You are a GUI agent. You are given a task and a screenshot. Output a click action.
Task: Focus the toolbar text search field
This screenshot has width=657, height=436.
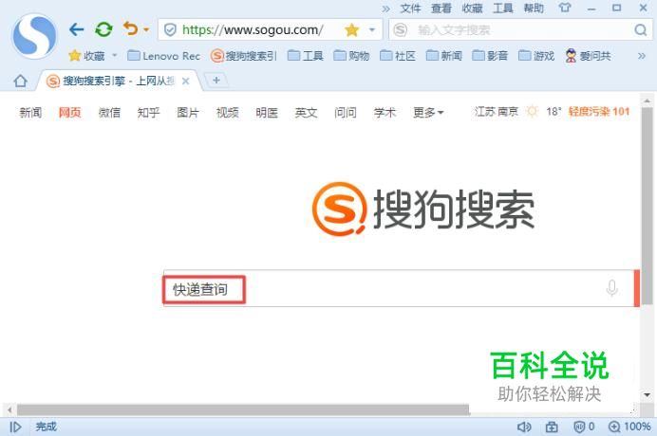pos(519,30)
